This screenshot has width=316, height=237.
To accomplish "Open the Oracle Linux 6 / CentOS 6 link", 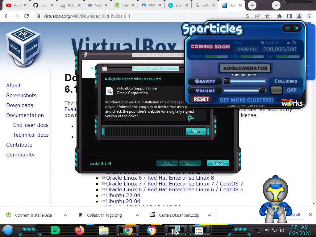I will [175, 189].
